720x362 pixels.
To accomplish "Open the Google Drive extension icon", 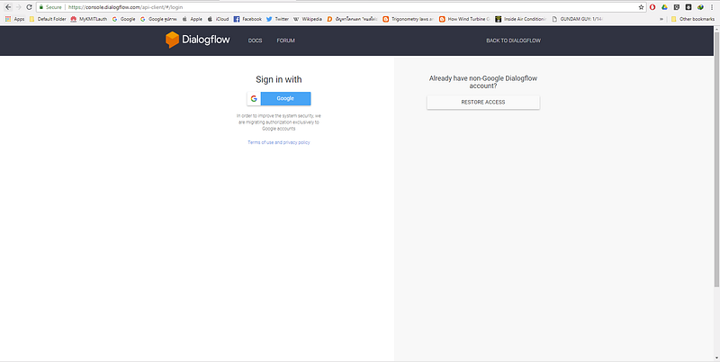I will click(664, 7).
